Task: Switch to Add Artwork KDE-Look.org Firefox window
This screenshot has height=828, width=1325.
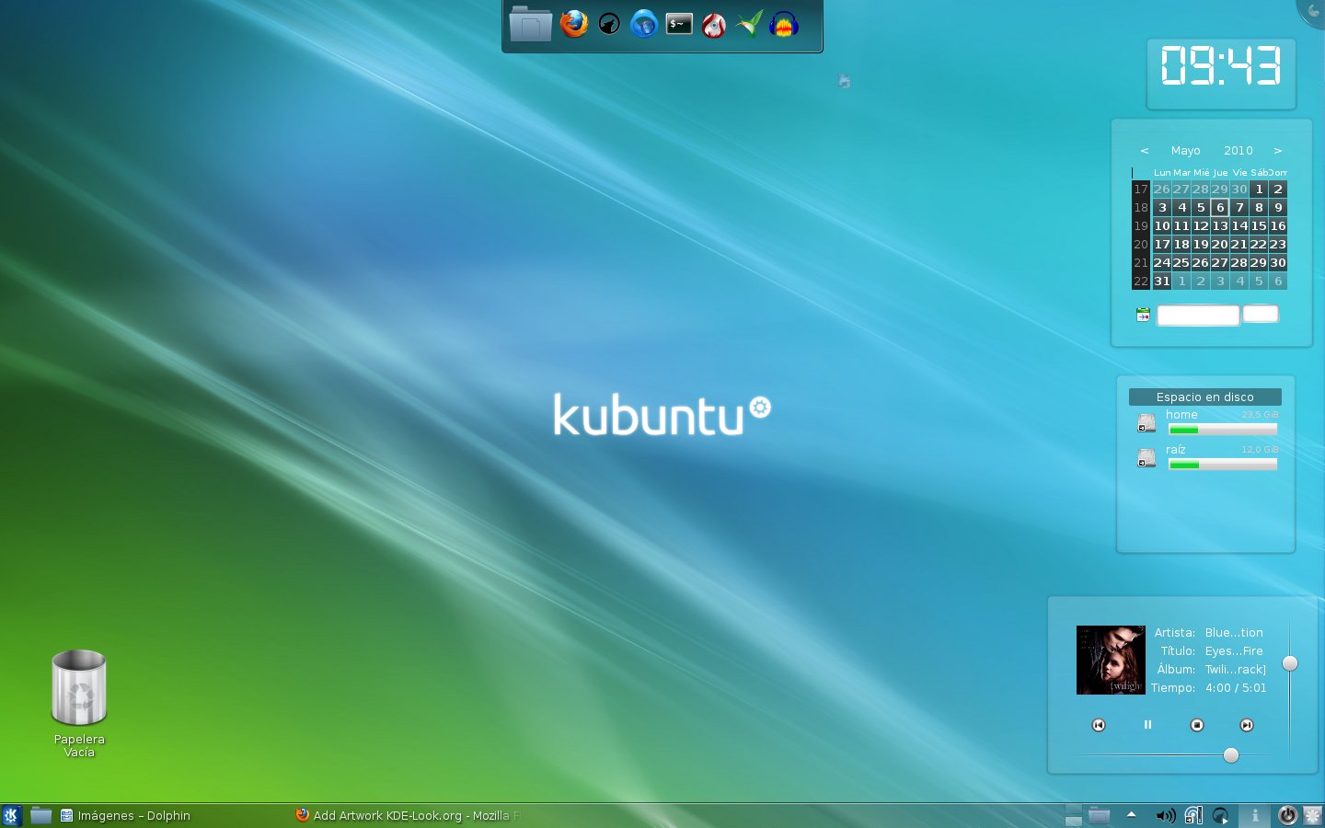Action: 408,815
